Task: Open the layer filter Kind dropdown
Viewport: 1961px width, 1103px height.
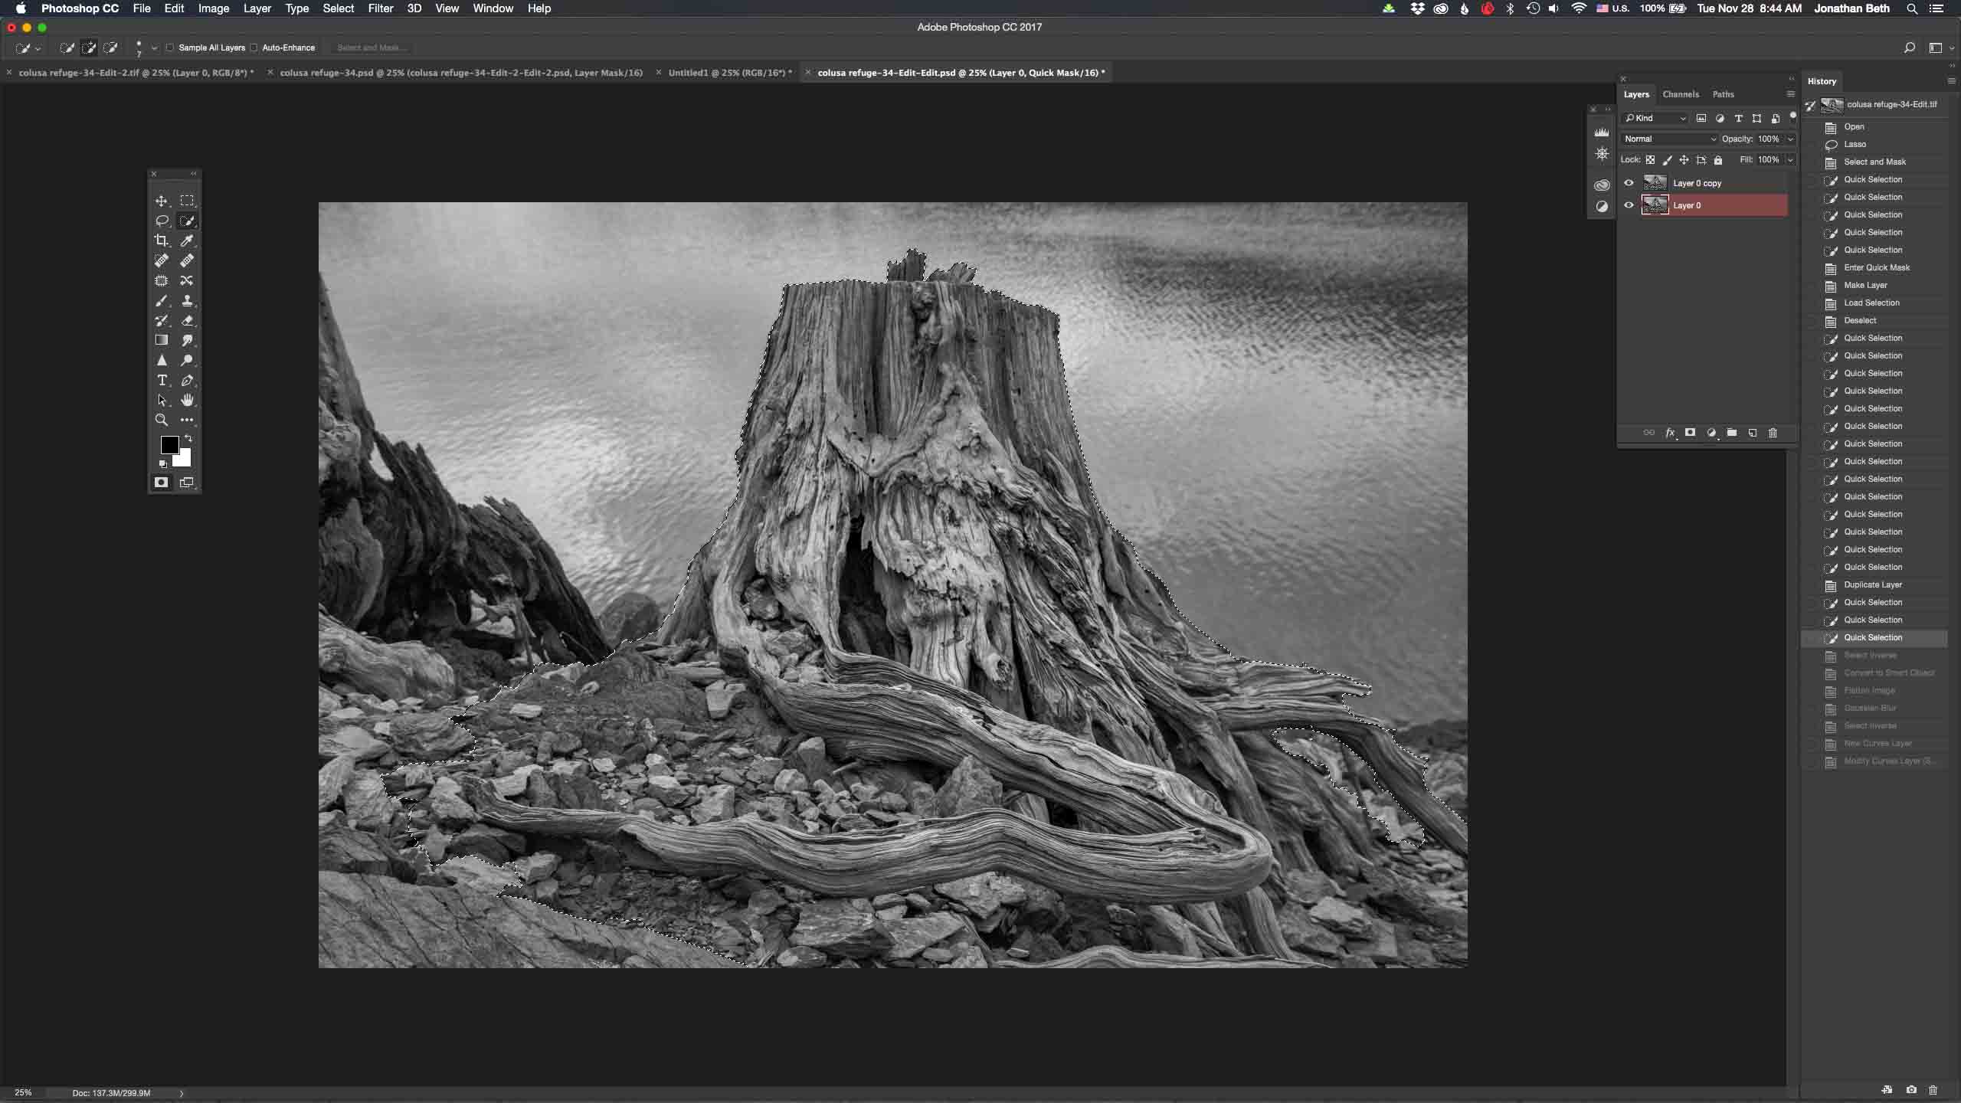Action: (x=1655, y=118)
